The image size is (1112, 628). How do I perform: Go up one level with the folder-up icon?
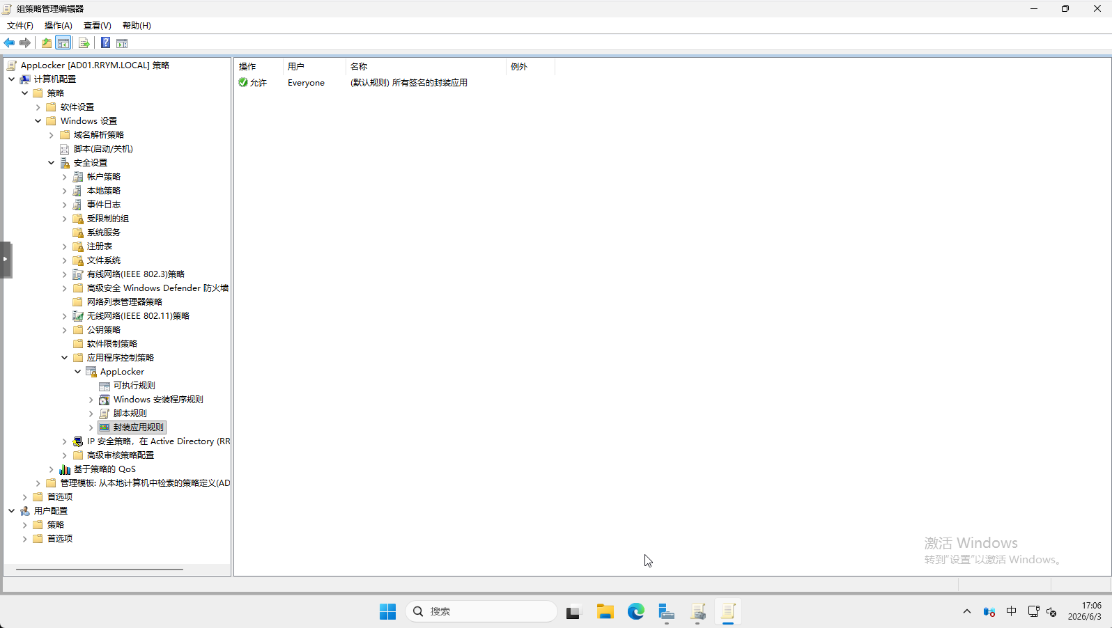click(x=46, y=43)
